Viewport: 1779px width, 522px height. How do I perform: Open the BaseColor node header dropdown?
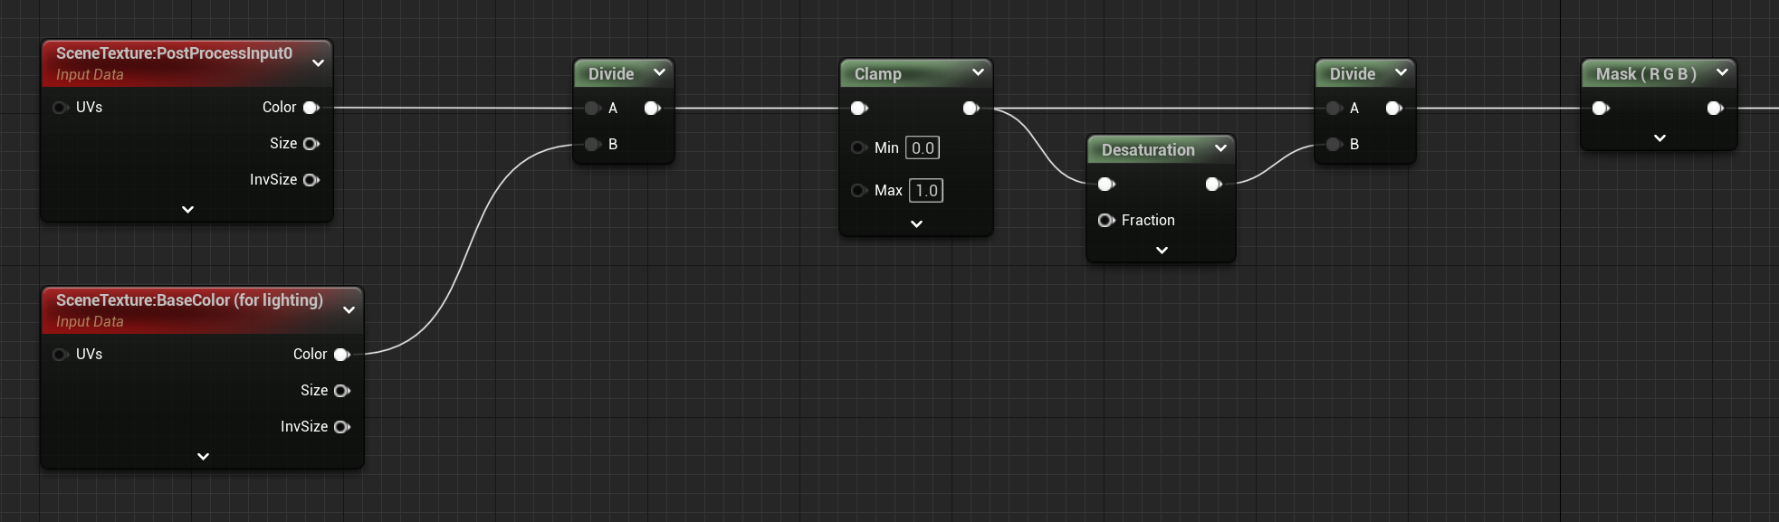click(x=349, y=310)
